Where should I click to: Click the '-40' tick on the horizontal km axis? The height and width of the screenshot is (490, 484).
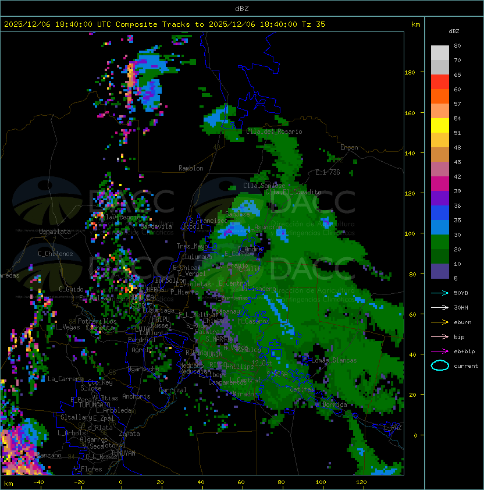point(38,482)
